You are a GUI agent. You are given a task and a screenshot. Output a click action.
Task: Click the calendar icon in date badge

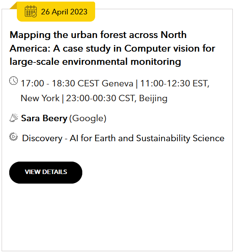[x=31, y=12]
